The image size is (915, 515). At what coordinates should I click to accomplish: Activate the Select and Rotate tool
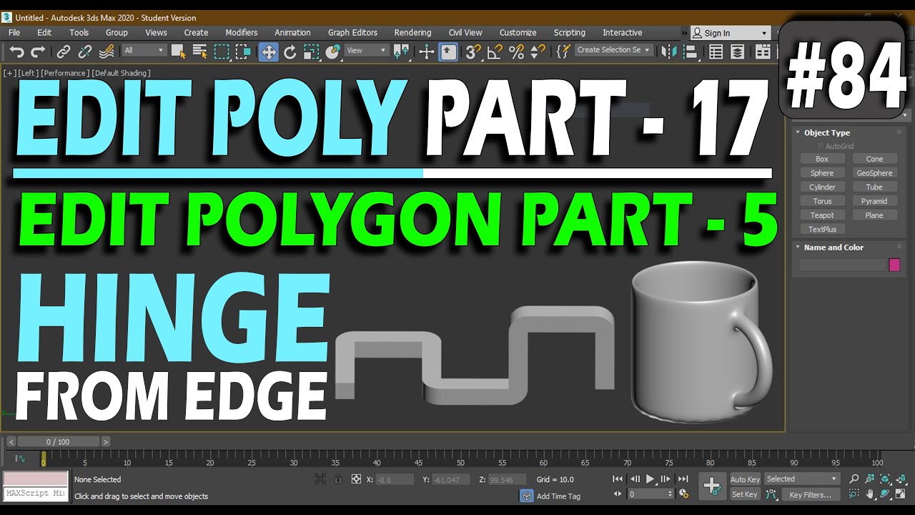(290, 51)
